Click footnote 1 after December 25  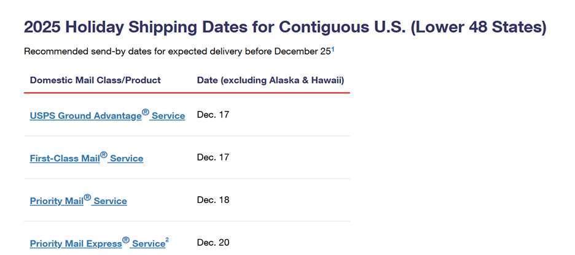(x=333, y=50)
